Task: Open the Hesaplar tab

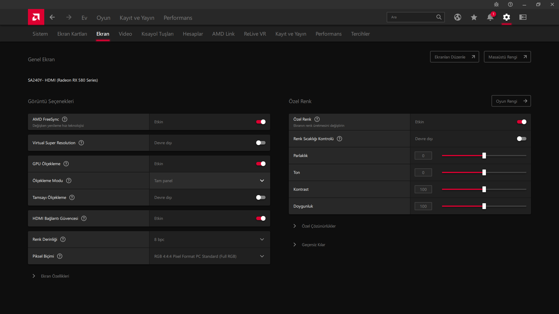Action: click(193, 34)
